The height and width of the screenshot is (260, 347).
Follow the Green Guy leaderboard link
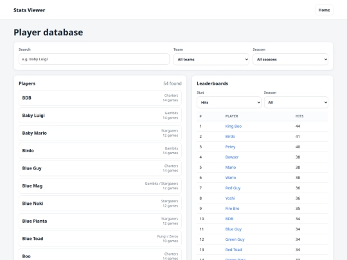pos(235,239)
